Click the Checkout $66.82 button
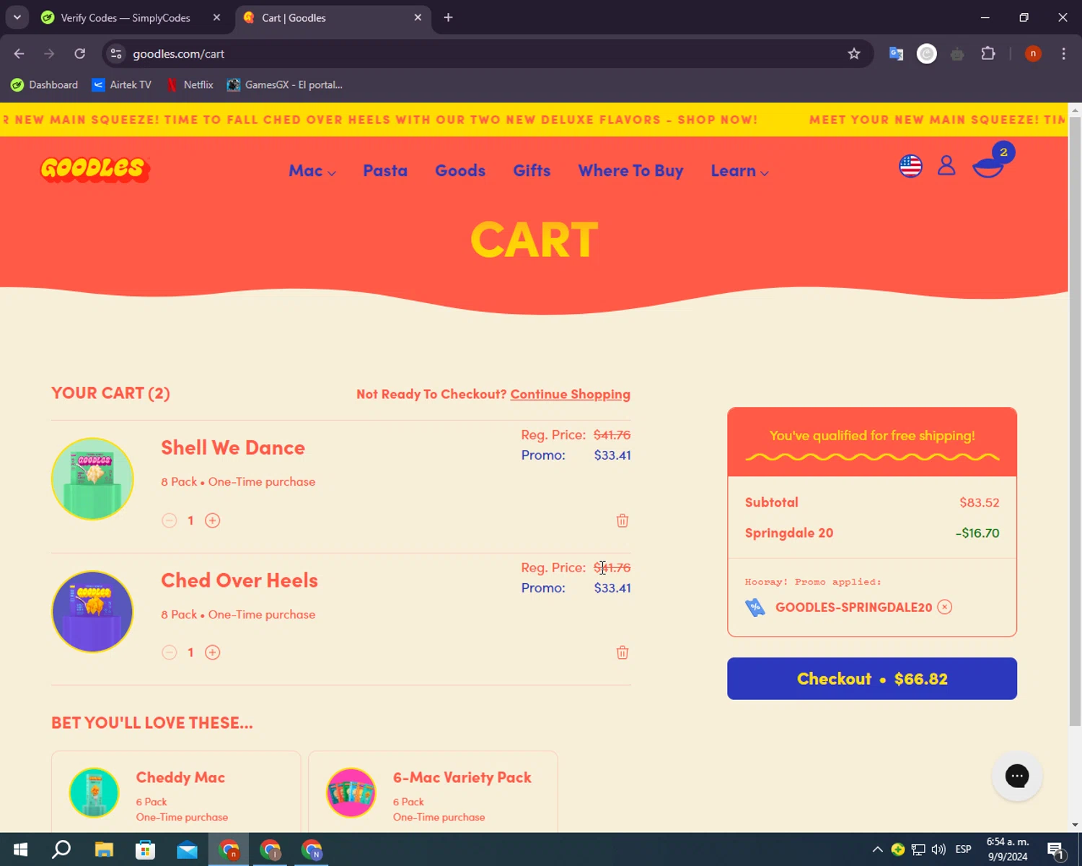 [872, 678]
